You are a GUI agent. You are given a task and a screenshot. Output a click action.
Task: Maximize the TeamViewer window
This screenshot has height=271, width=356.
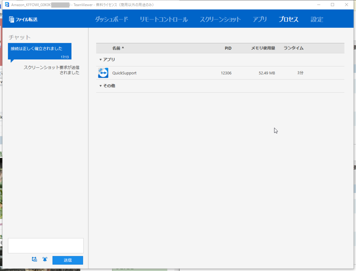333,5
